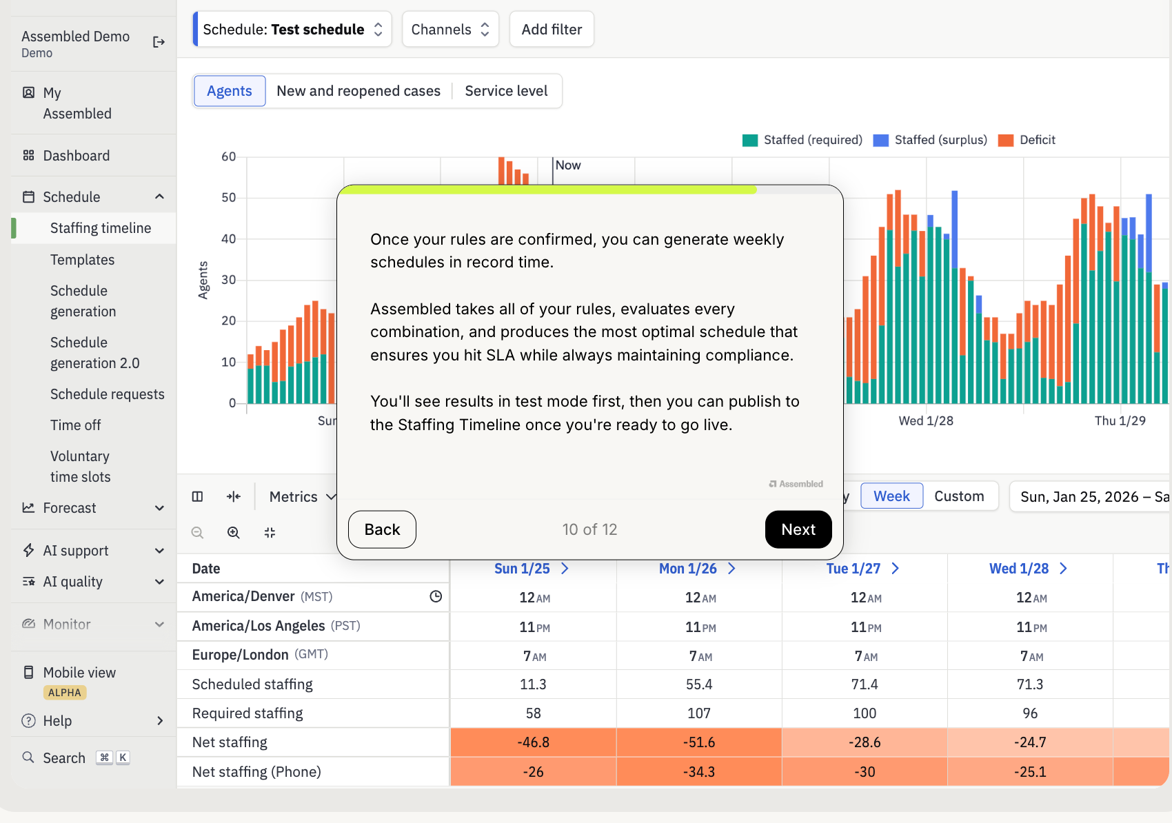Switch to the Service level tab
This screenshot has width=1172, height=823.
coord(506,91)
